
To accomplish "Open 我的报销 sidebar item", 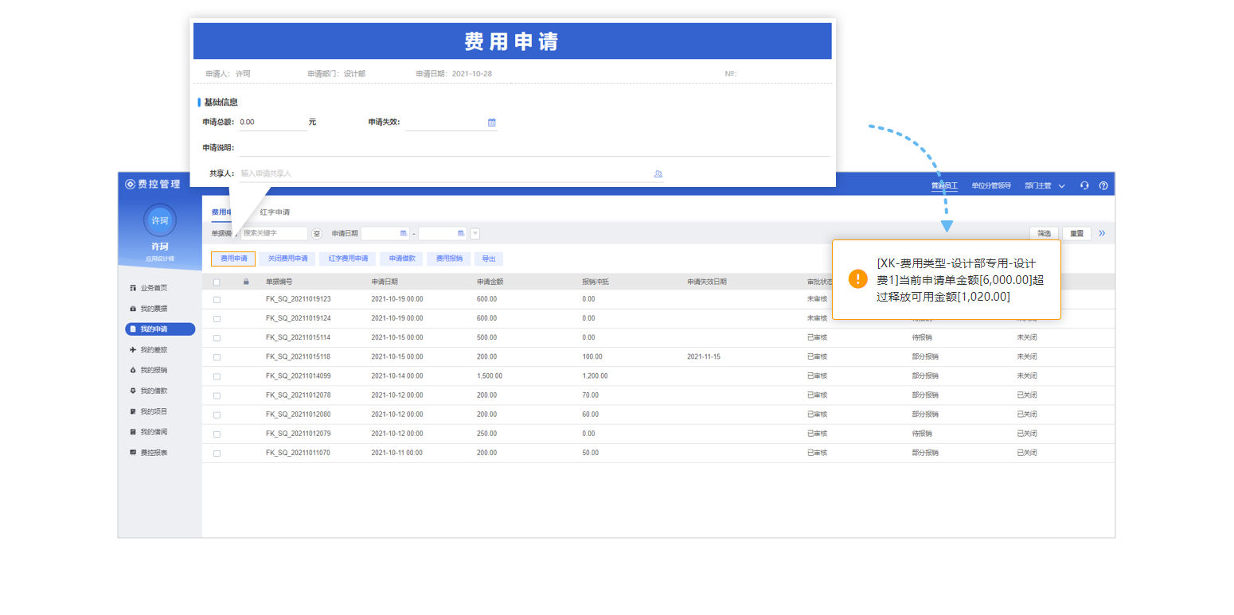I will point(157,370).
